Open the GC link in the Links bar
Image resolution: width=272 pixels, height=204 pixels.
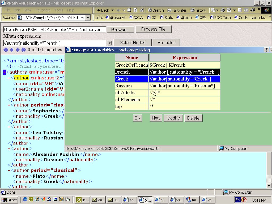point(152,18)
